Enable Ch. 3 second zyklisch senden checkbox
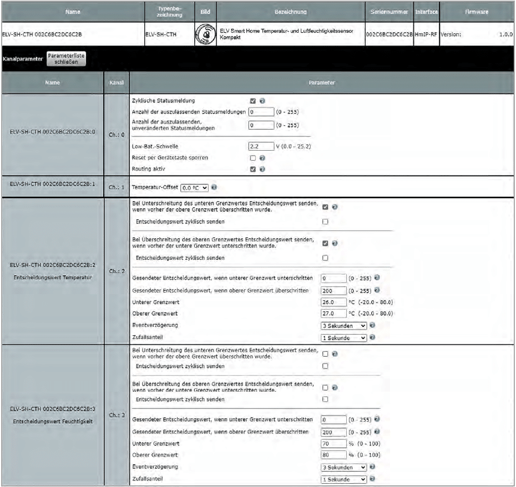The image size is (516, 487). [x=325, y=399]
